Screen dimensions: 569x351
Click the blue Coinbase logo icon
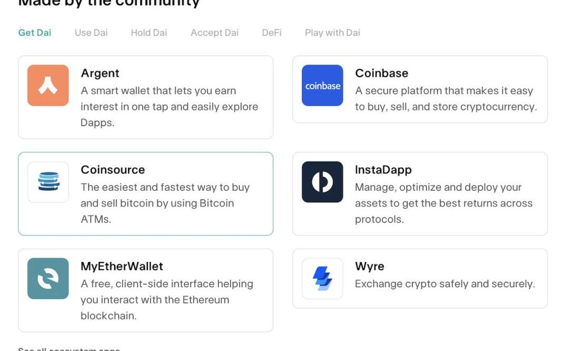click(322, 85)
